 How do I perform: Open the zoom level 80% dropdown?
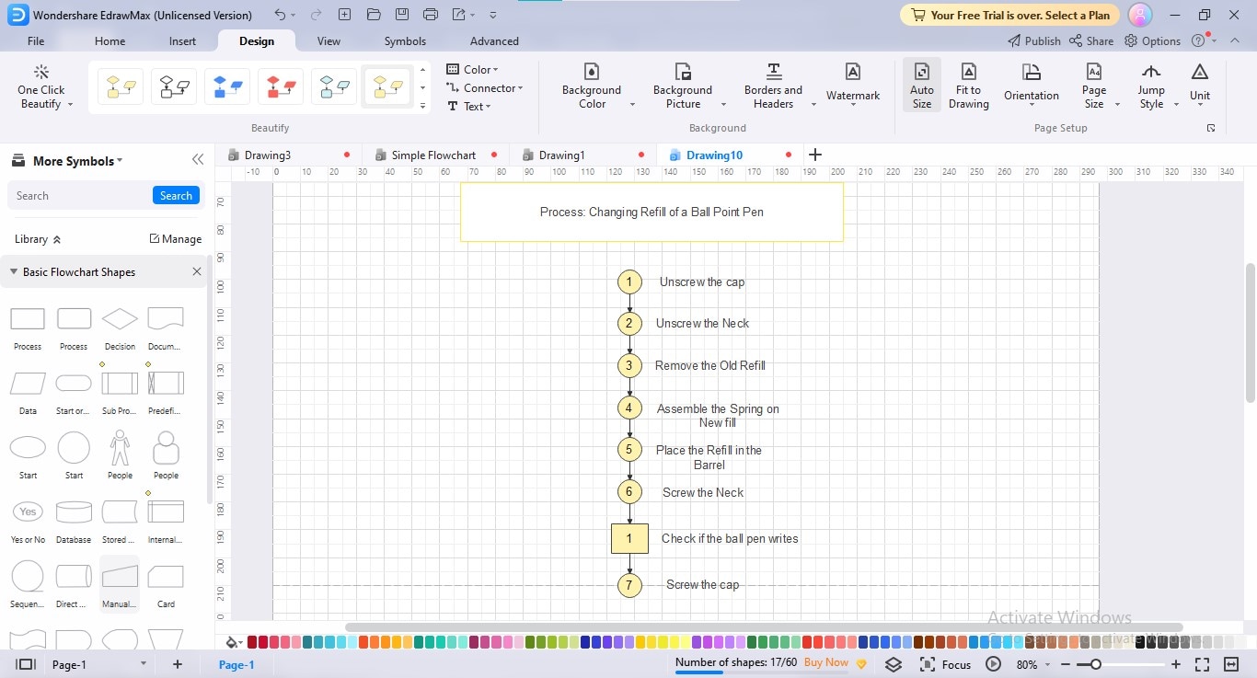tap(1032, 664)
